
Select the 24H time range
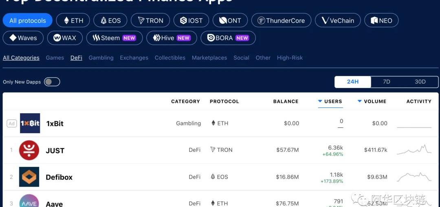click(x=353, y=82)
